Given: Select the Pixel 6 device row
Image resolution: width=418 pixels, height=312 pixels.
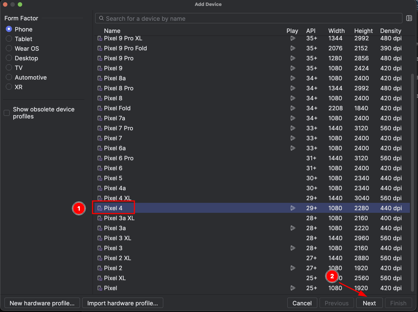Looking at the screenshot, I should [252, 168].
